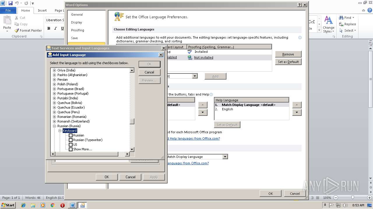The image size is (373, 209).
Task: Click the language list vertical scrollbar thumb
Action: (x=132, y=121)
